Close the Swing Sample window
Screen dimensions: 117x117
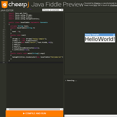pyautogui.click(x=114, y=35)
